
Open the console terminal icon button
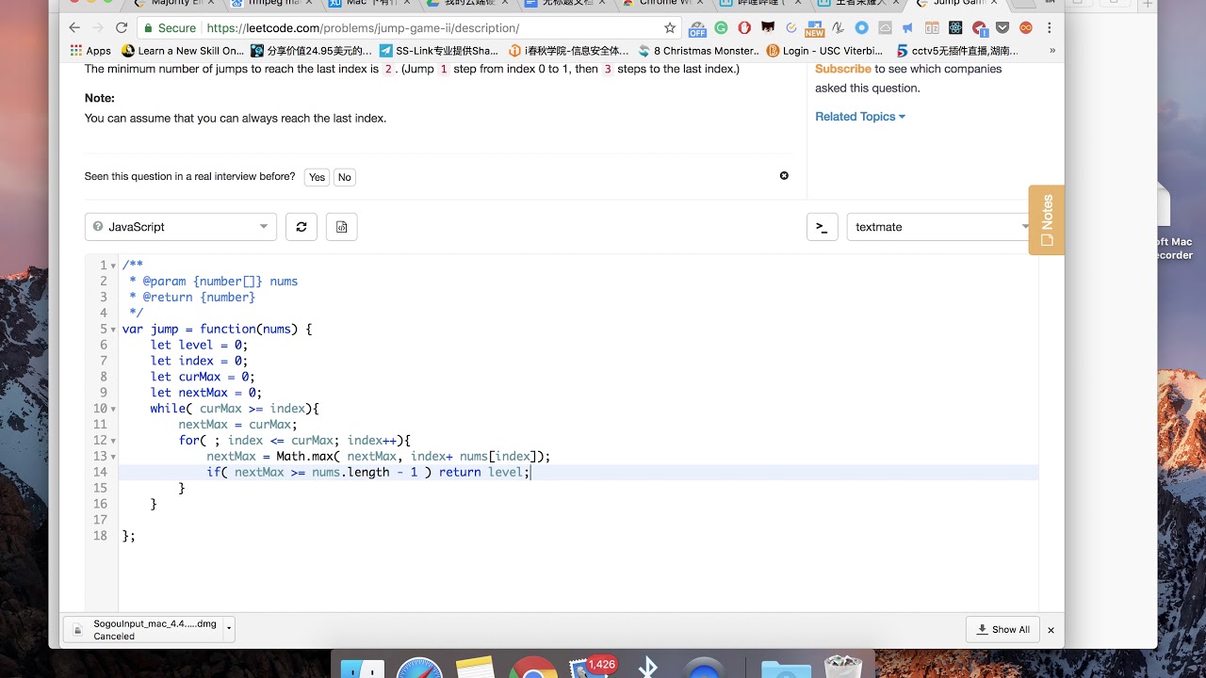[822, 227]
